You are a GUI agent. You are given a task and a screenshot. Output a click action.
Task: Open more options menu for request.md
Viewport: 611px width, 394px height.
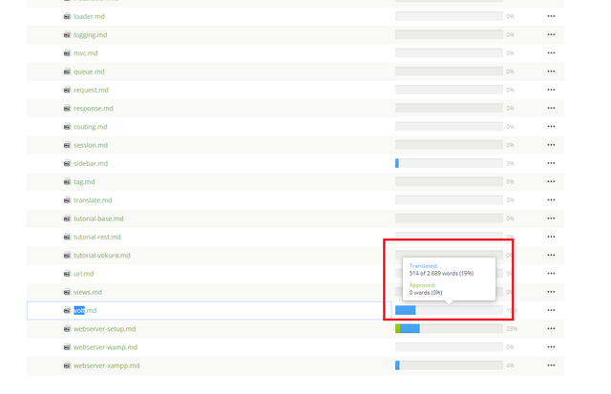point(551,90)
